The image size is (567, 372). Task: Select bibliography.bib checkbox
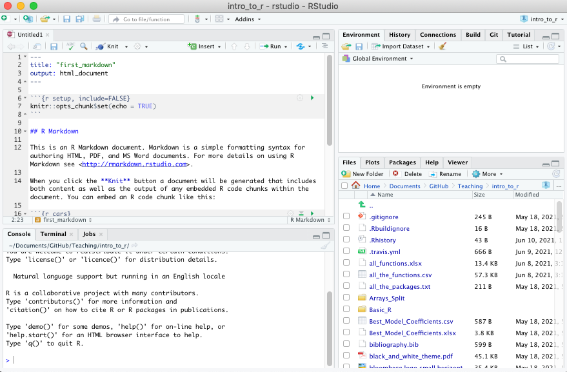(x=346, y=344)
